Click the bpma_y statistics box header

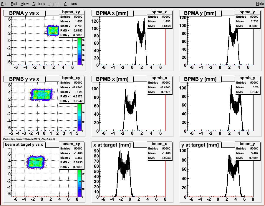247,12
